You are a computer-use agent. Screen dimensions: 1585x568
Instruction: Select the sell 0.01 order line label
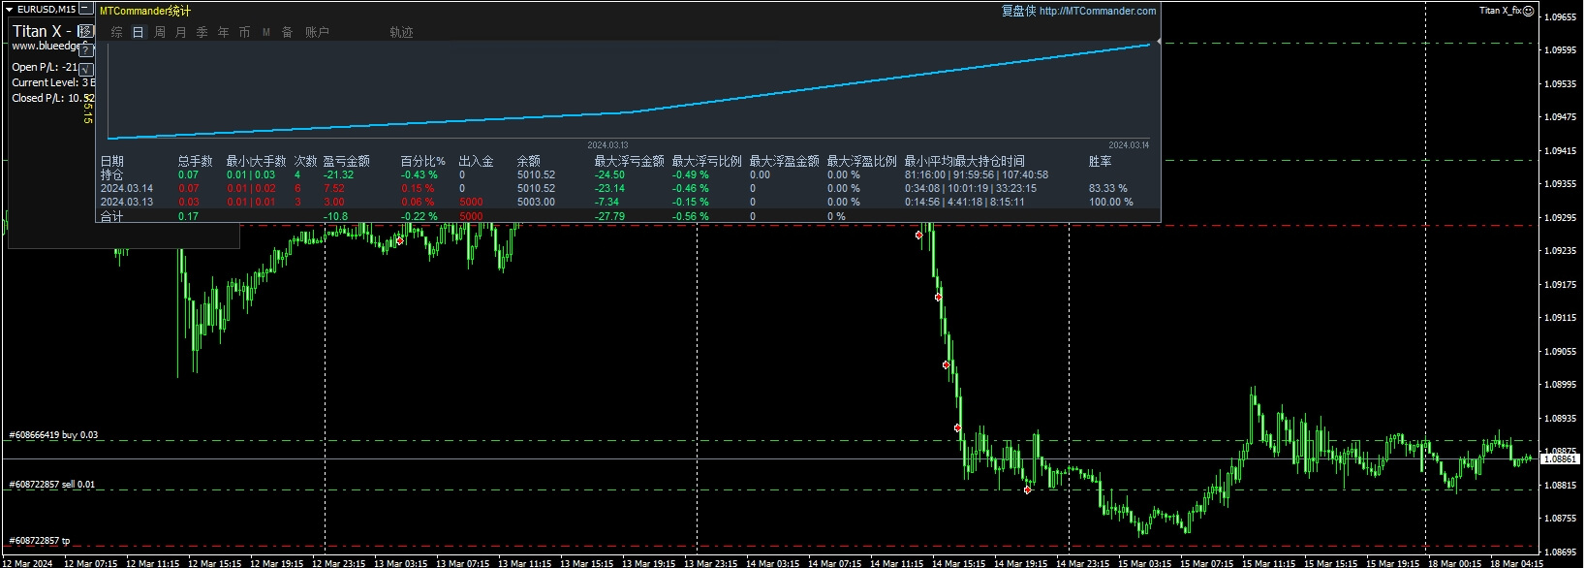click(51, 485)
